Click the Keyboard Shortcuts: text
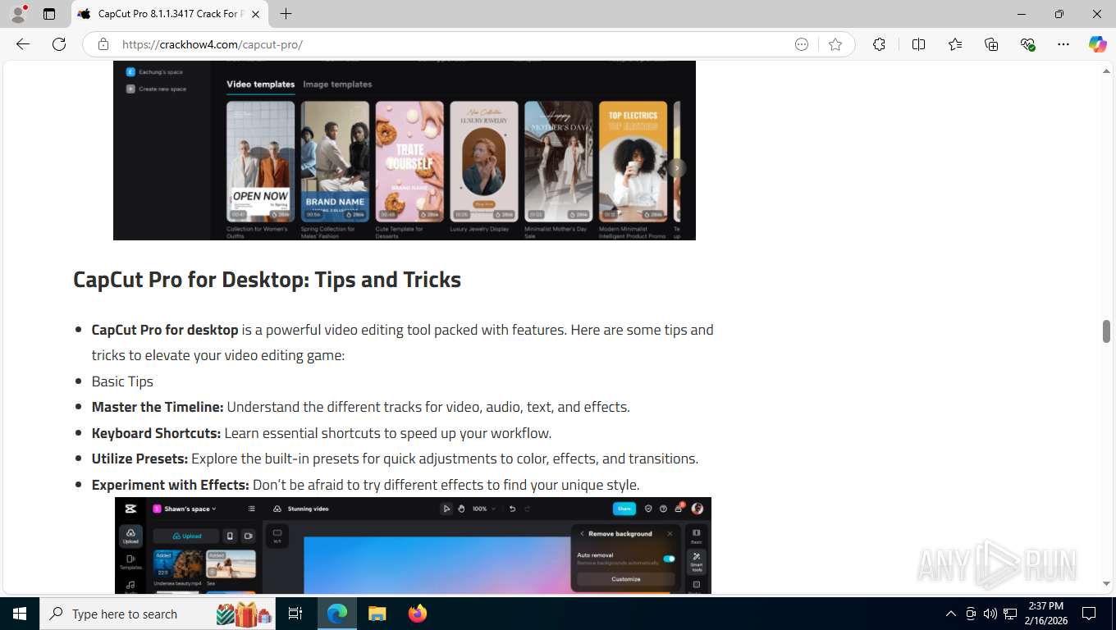Viewport: 1116px width, 630px height. tap(156, 433)
